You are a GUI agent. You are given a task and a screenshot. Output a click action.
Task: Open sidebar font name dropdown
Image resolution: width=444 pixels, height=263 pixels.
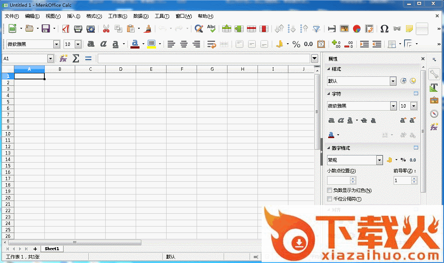pos(393,106)
